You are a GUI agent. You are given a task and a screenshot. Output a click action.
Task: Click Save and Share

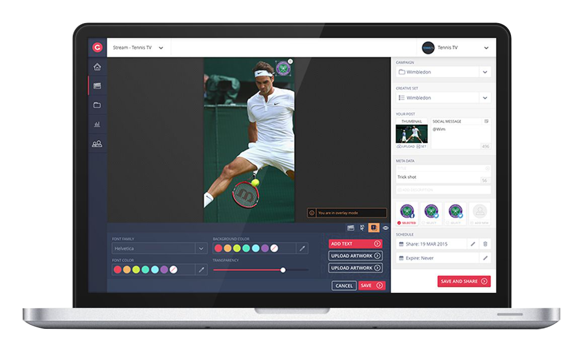[464, 281]
